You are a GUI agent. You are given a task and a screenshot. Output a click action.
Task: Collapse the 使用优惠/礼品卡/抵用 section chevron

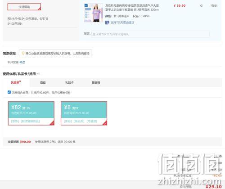pos(38,74)
